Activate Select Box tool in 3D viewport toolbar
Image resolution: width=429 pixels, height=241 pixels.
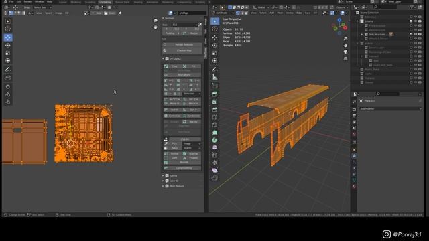pos(214,21)
